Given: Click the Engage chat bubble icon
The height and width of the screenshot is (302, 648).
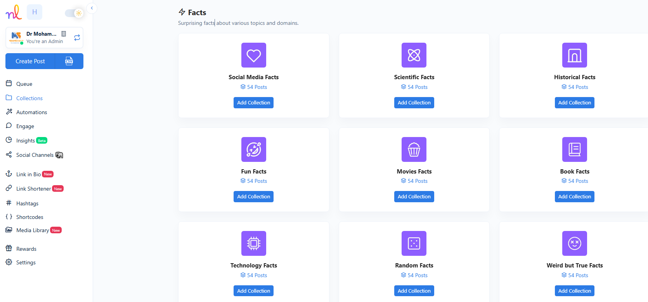Looking at the screenshot, I should [x=9, y=126].
